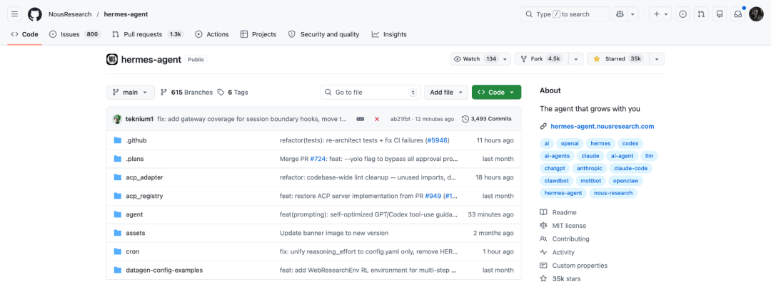Open the hamburger navigation menu
771x282 pixels.
click(x=15, y=14)
